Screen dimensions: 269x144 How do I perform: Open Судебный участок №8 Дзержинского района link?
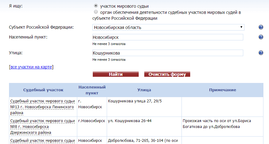[x=43, y=126]
